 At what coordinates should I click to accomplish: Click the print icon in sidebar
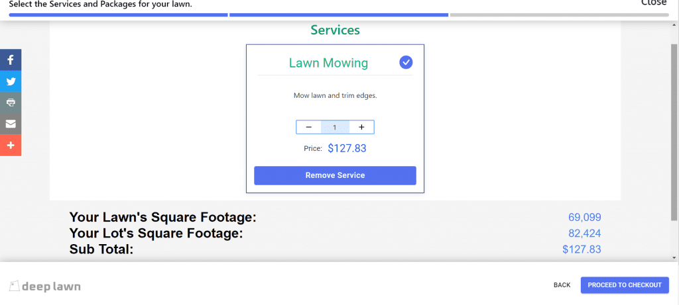tap(11, 103)
